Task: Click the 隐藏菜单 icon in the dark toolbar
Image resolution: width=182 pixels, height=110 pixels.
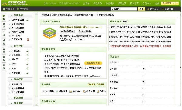Action: [4, 9]
